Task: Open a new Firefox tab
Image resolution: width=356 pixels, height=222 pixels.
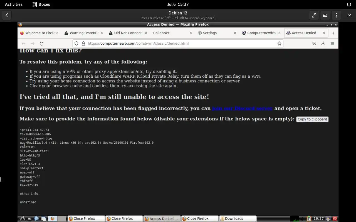Action: 333,33
